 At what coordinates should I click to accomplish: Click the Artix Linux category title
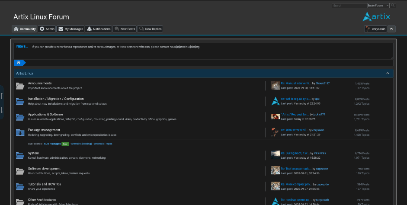coord(25,73)
